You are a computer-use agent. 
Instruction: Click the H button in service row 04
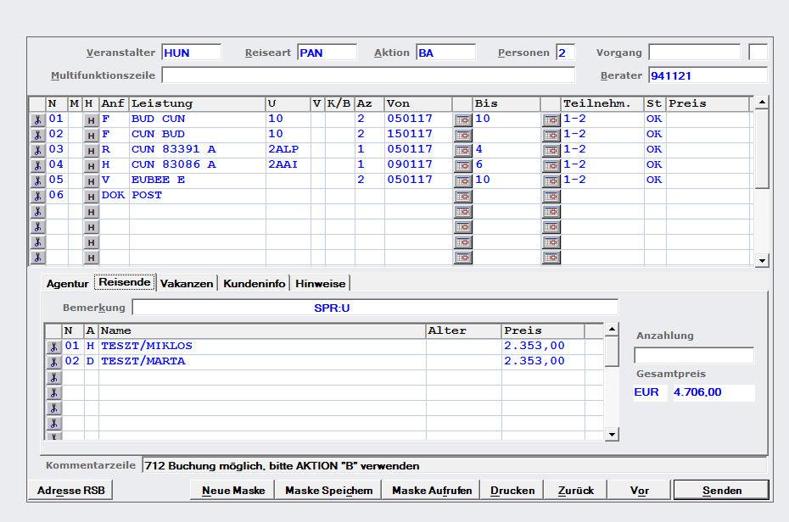coord(91,166)
